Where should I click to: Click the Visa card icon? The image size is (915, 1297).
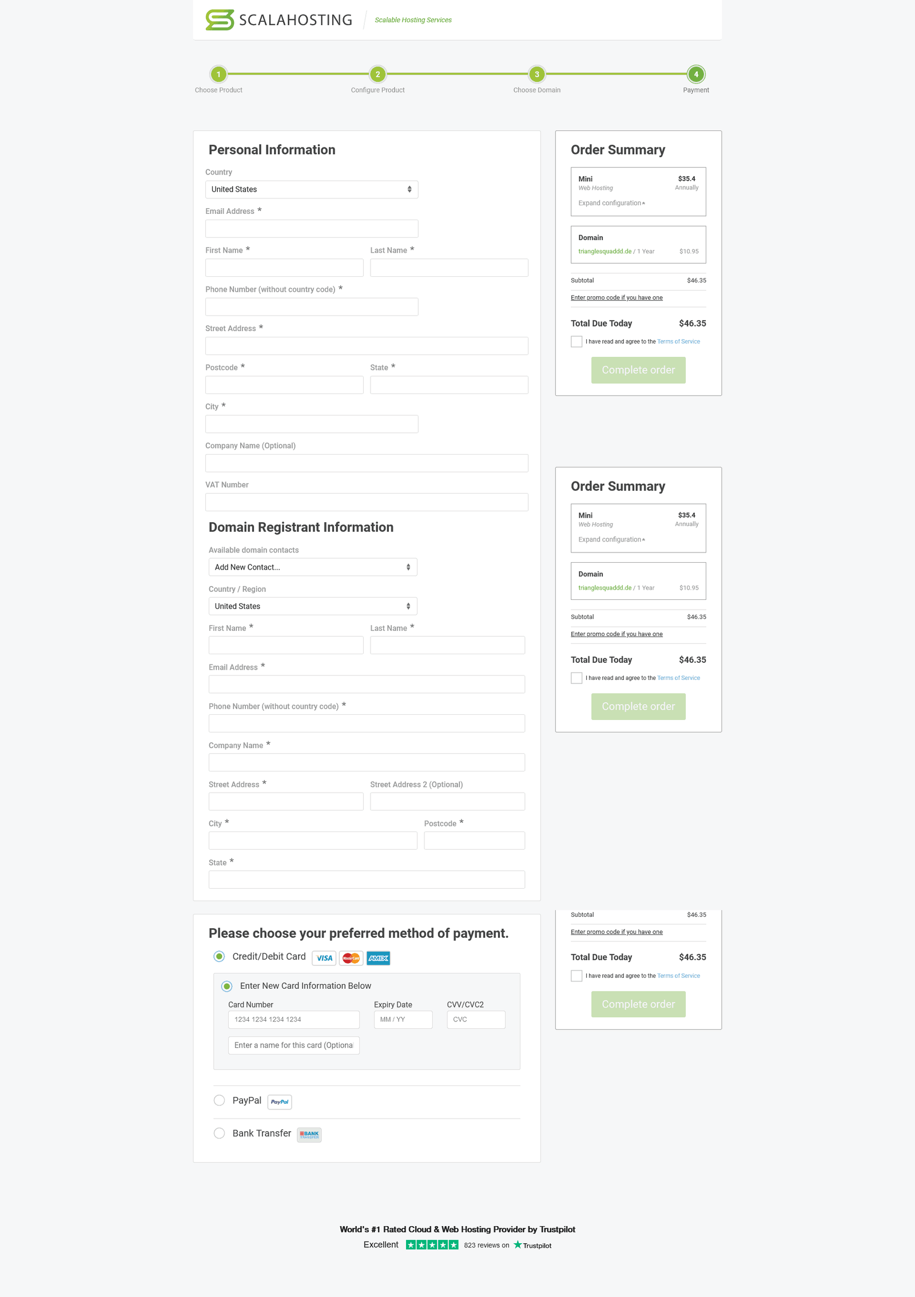click(324, 958)
